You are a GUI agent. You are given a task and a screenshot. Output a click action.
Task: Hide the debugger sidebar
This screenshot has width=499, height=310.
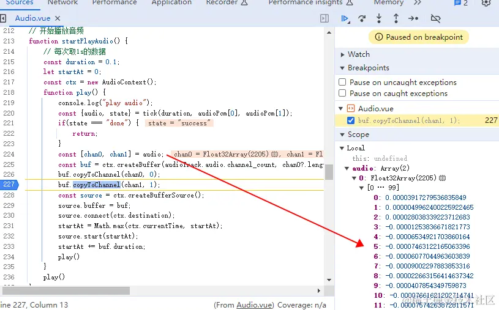325,18
